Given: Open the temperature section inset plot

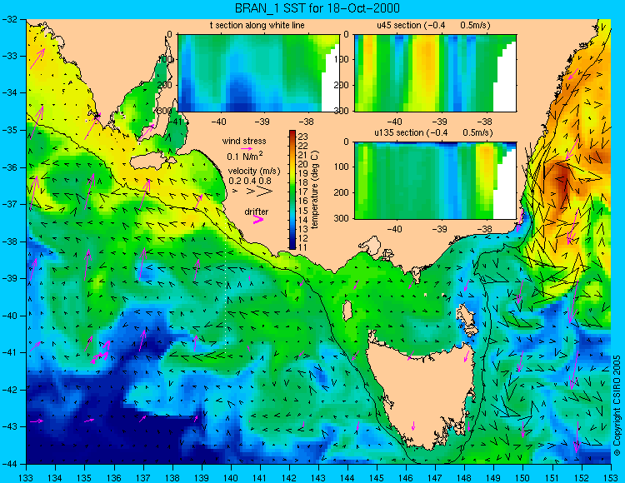Looking at the screenshot, I should click(258, 73).
